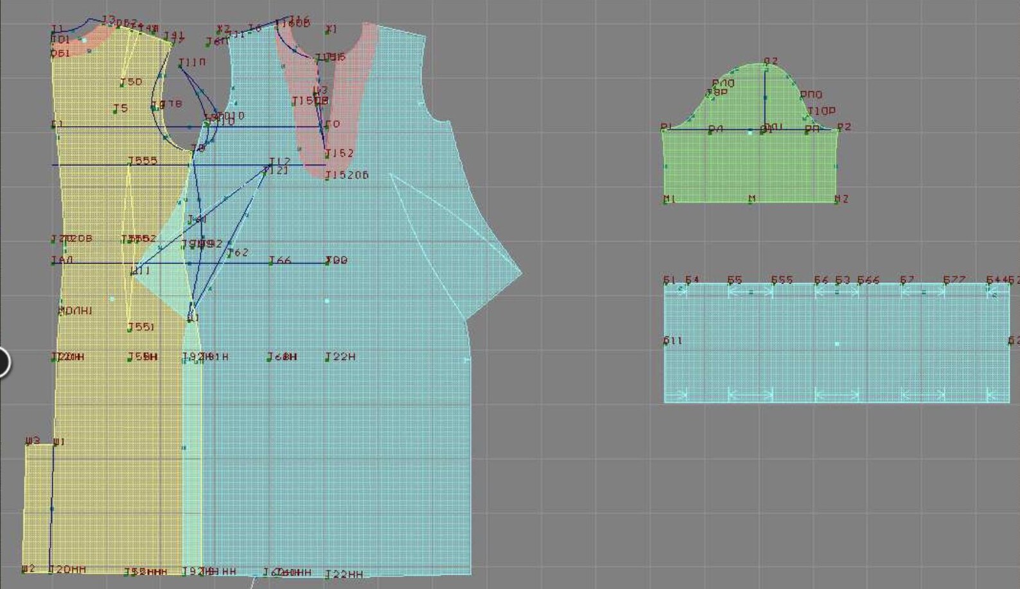
Task: Select the cyan rectangular strip piece
Action: click(836, 343)
